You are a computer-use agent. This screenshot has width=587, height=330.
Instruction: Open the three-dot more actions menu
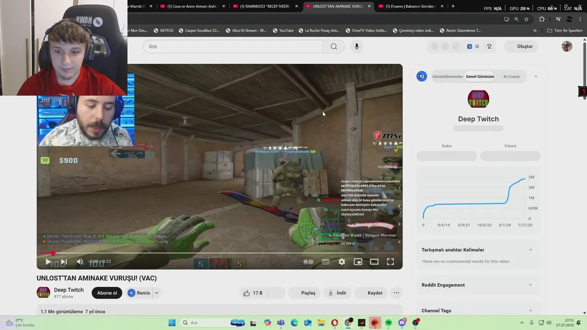397,293
